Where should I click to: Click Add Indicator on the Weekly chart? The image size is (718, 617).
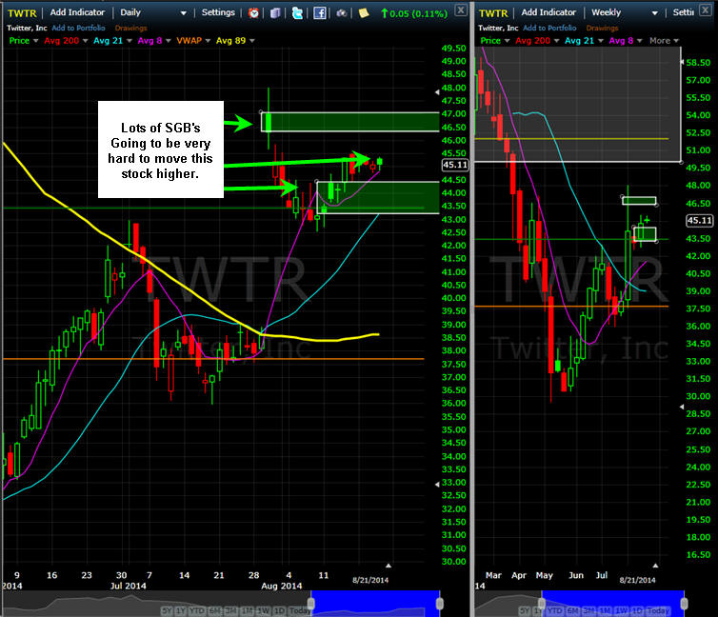pos(548,12)
